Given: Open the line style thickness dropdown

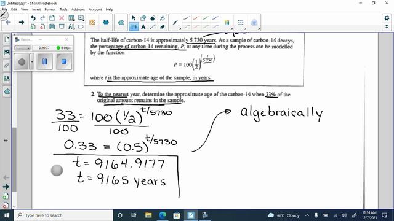Looking at the screenshot, I should click(x=241, y=23).
